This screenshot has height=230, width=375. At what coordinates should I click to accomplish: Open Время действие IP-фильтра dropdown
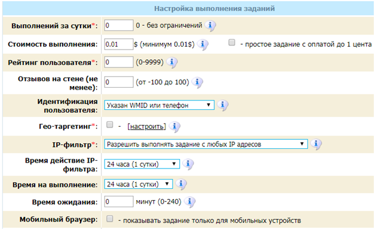142,164
